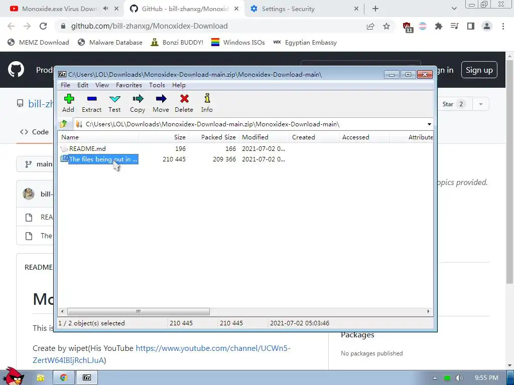Image resolution: width=514 pixels, height=385 pixels.
Task: Sort by the Size column header
Action: coord(164,137)
